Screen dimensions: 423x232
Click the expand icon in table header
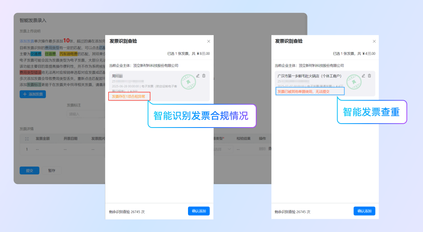pyautogui.click(x=27, y=138)
